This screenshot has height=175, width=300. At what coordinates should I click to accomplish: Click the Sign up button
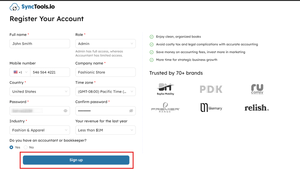pos(76,160)
